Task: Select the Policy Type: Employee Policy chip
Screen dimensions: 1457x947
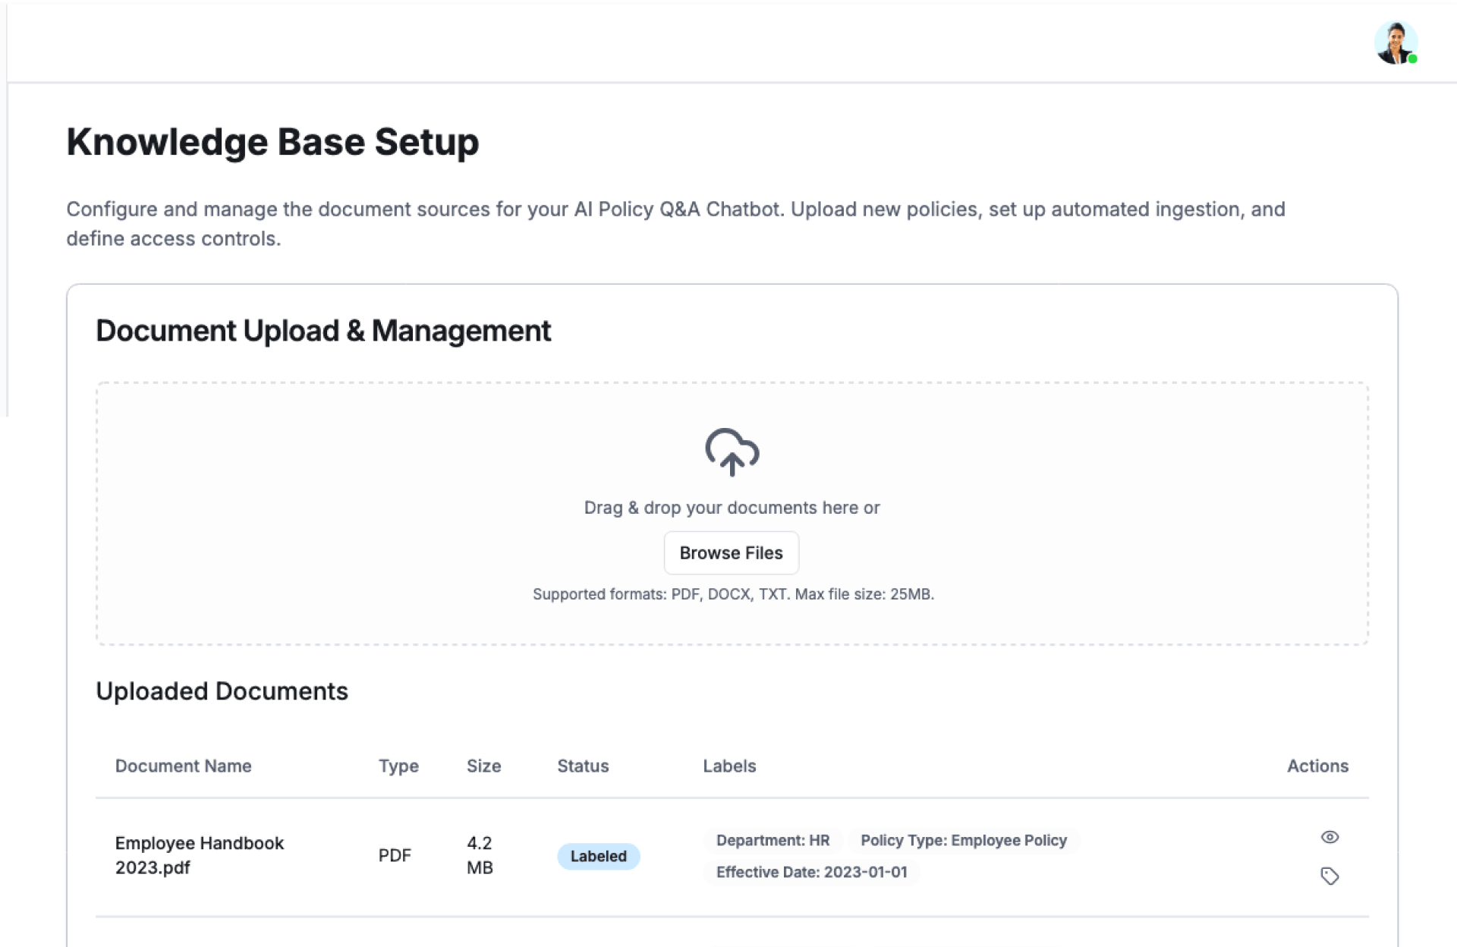Action: tap(963, 840)
